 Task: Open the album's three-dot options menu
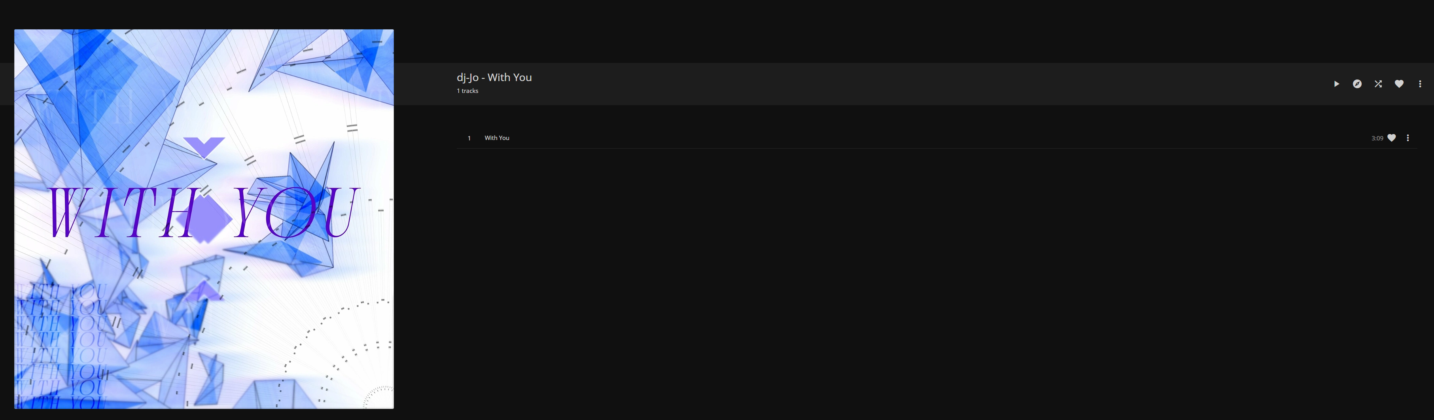1420,84
